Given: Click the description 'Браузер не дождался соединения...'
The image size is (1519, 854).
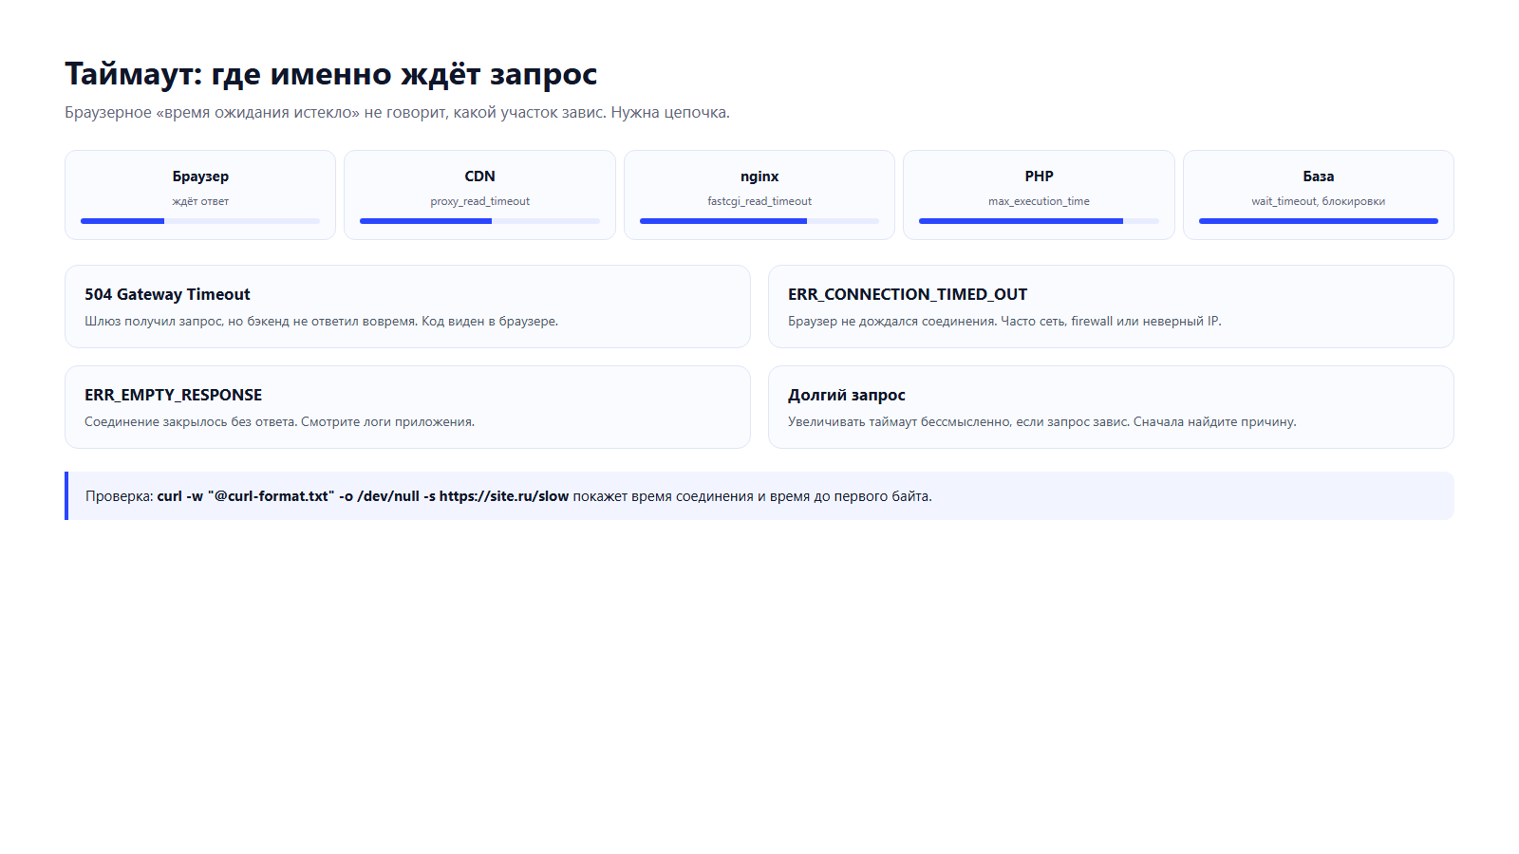Looking at the screenshot, I should pos(1004,321).
